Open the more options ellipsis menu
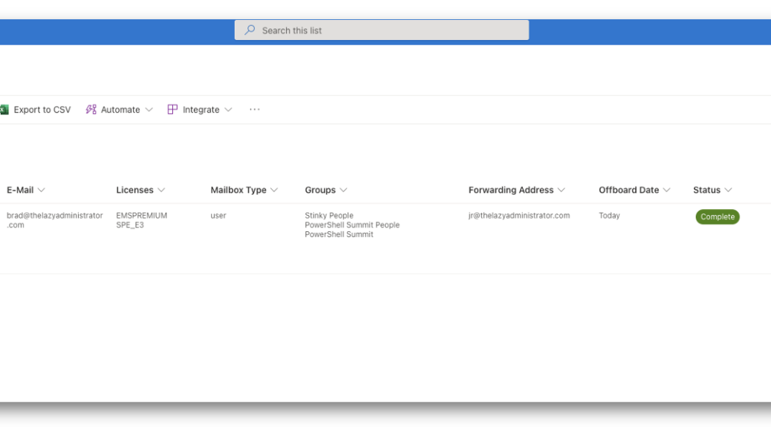Screen dimensions: 771x427 pyautogui.click(x=254, y=110)
